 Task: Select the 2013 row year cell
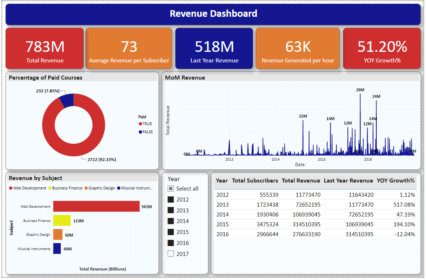(x=223, y=205)
